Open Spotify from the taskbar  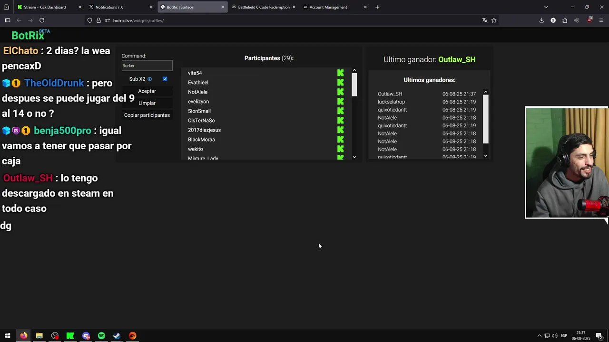click(x=101, y=336)
